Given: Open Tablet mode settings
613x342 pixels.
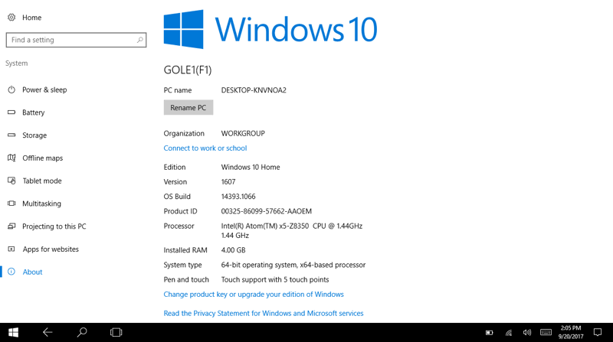Looking at the screenshot, I should (x=41, y=181).
